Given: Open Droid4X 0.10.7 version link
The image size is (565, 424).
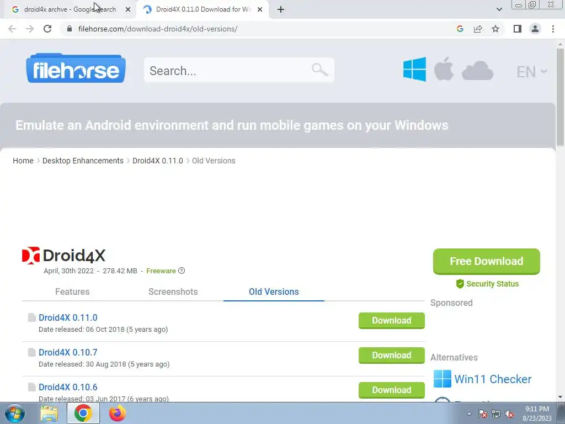Looking at the screenshot, I should 68,352.
